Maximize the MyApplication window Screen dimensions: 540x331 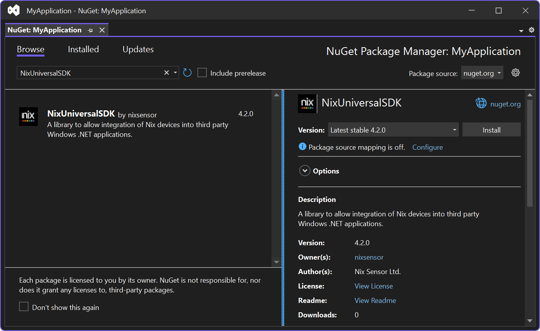[x=499, y=11]
